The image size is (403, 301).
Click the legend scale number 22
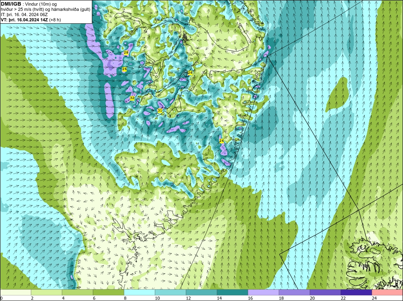tap(343, 298)
